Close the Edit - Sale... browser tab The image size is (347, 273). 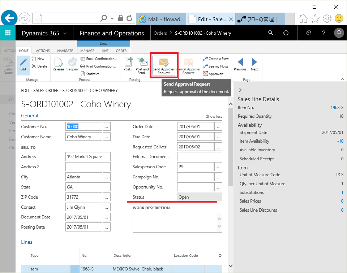[x=231, y=19]
